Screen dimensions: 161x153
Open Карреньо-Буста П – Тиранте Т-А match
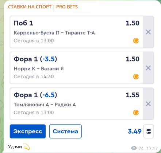[54, 33]
